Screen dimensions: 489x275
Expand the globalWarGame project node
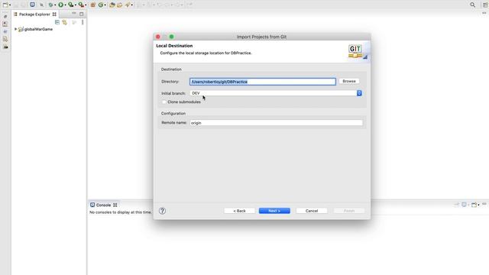tap(15, 29)
